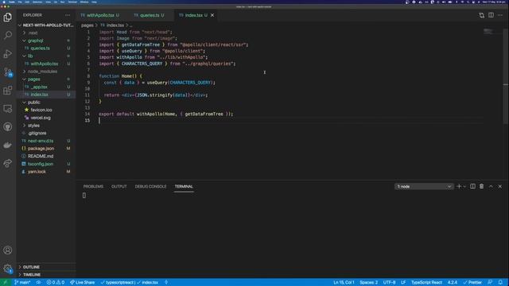Split the terminal panel
This screenshot has height=286, width=509.
(472, 187)
